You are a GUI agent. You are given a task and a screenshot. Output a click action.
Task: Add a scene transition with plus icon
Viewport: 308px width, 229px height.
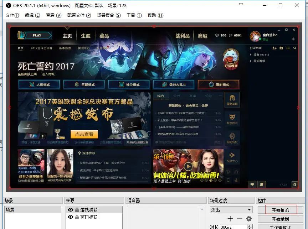pyautogui.click(x=230, y=219)
